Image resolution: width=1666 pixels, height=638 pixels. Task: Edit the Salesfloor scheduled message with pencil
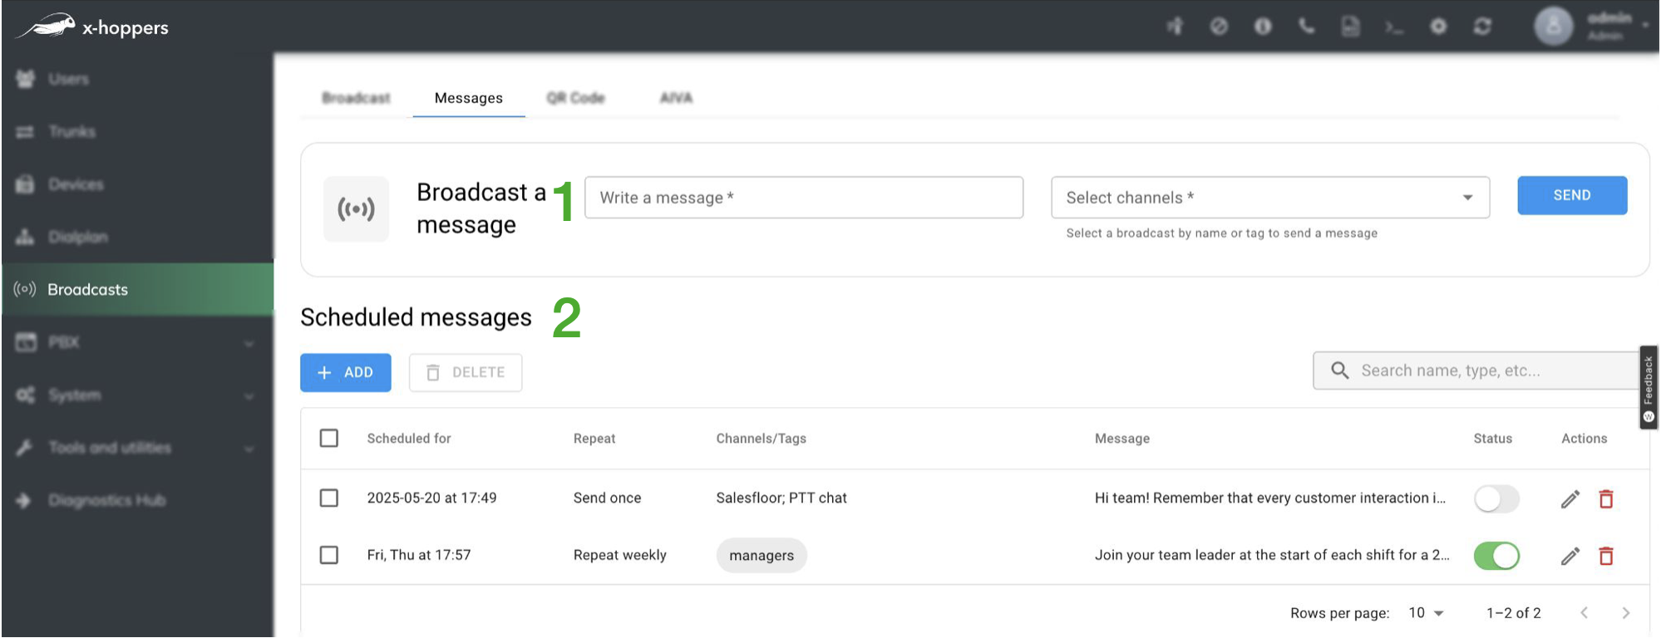[1570, 499]
